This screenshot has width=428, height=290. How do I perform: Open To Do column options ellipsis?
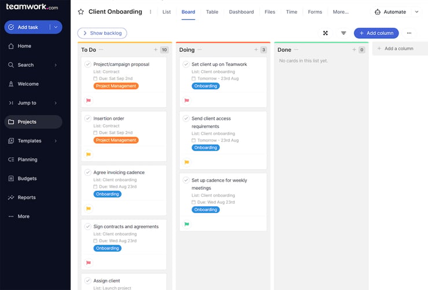[101, 49]
